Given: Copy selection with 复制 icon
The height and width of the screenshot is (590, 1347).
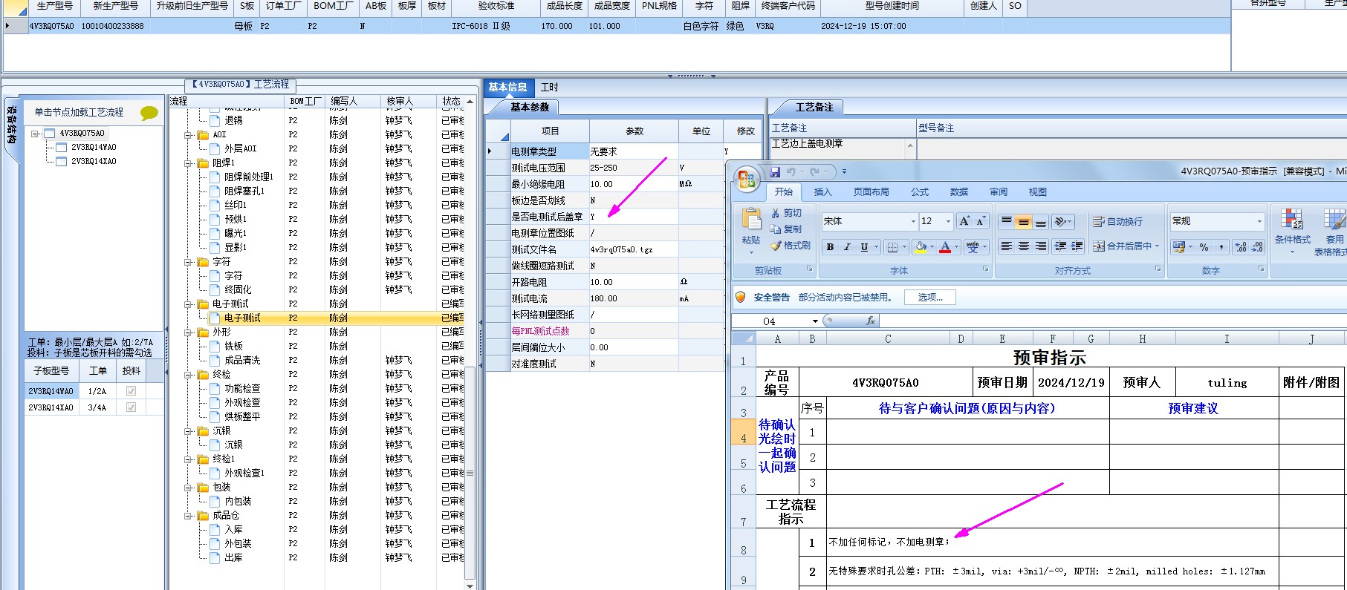Looking at the screenshot, I should click(x=786, y=229).
